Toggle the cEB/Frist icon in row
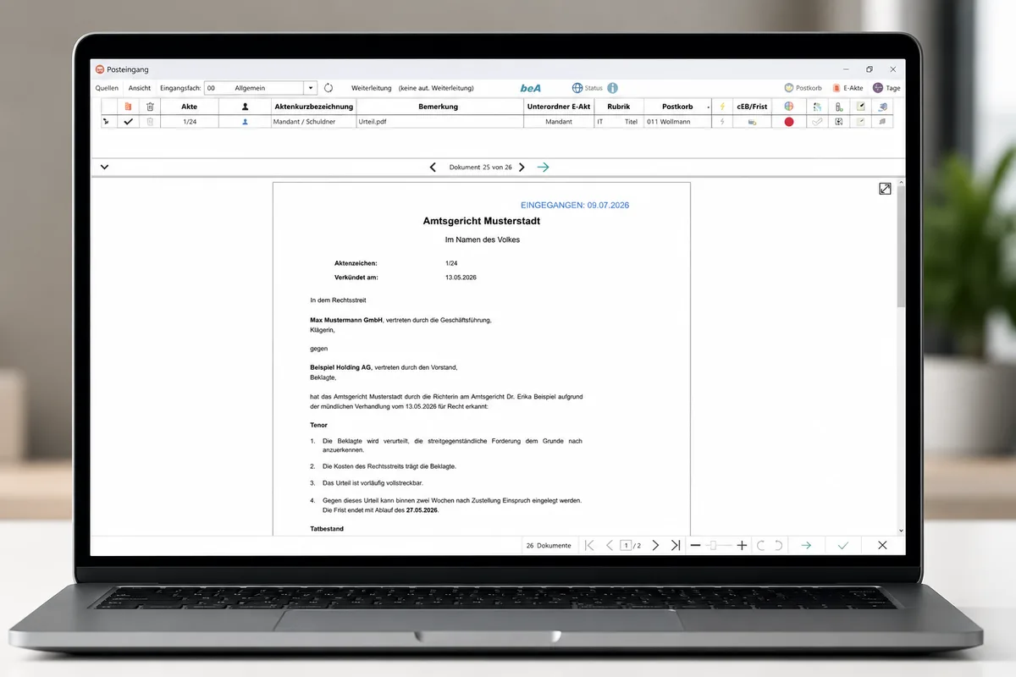 tap(751, 122)
